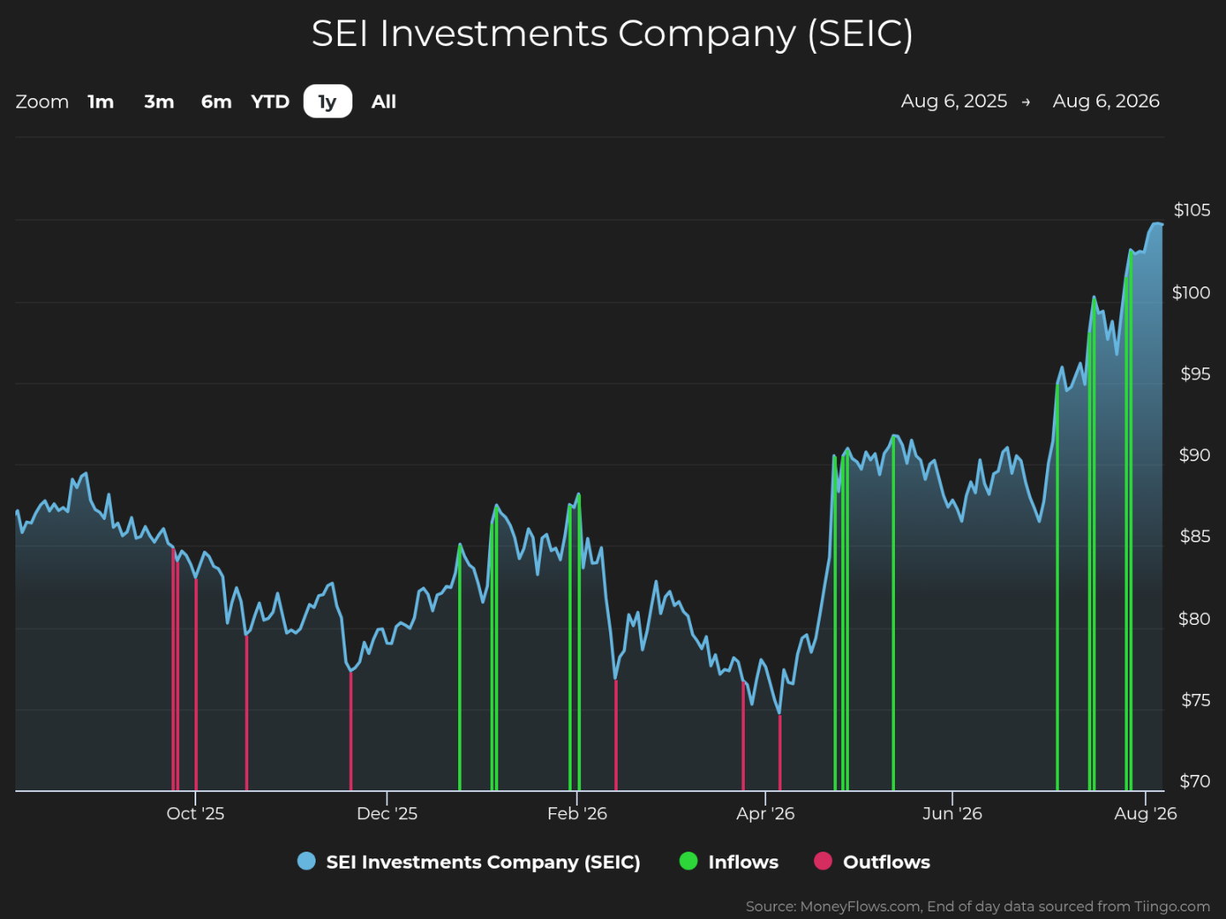Click the $105 price axis label
Viewport: 1226px width, 919px height.
pyautogui.click(x=1192, y=210)
